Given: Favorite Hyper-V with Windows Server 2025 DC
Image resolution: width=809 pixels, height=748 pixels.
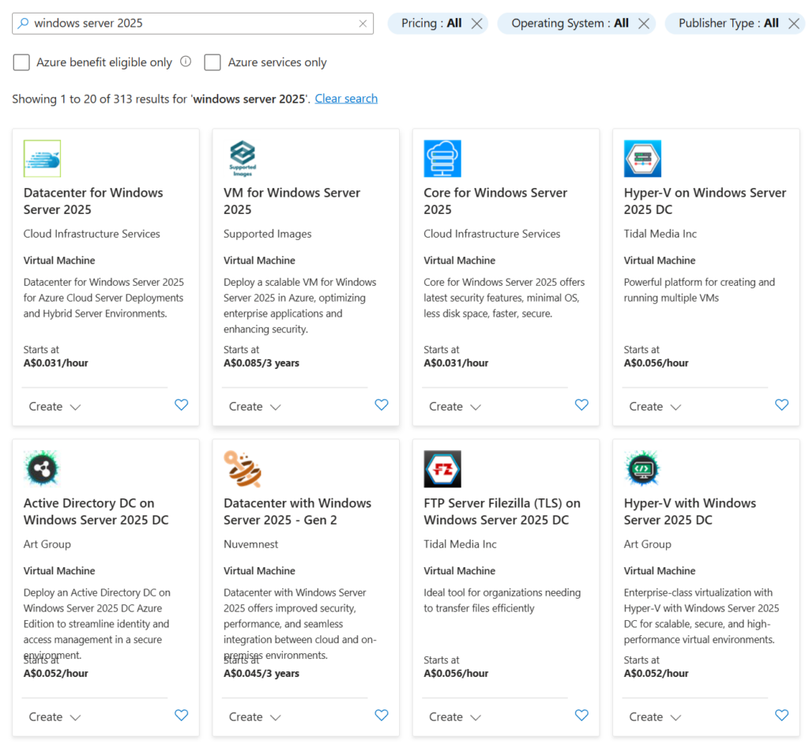Looking at the screenshot, I should click(781, 716).
